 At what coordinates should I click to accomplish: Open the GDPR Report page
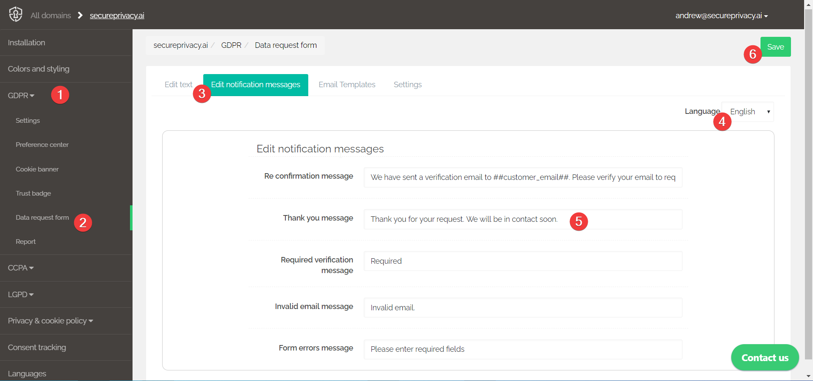point(25,241)
